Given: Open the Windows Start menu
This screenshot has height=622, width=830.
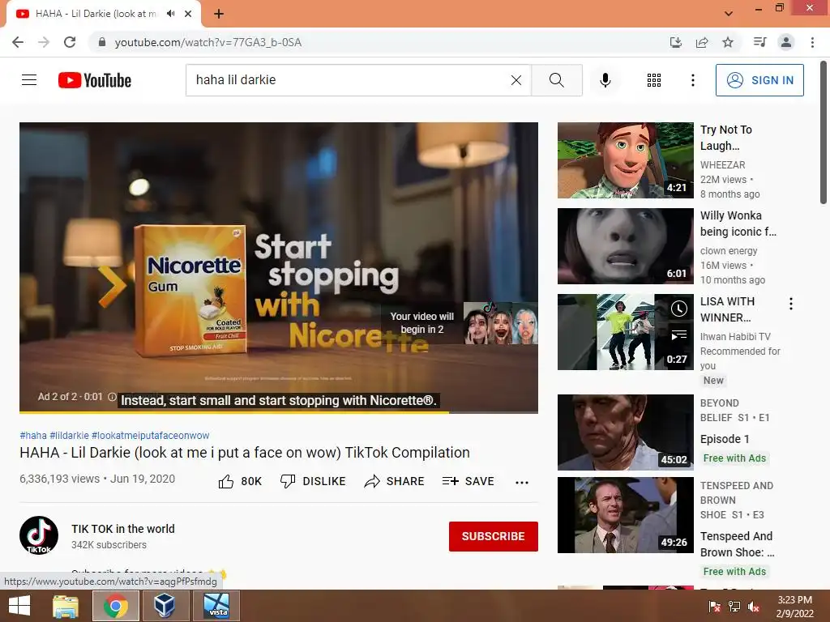Looking at the screenshot, I should point(19,606).
